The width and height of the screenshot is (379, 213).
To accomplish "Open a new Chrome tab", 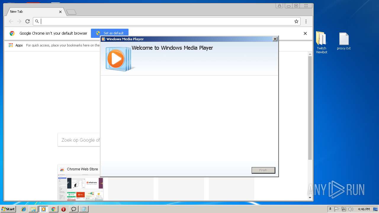I will pyautogui.click(x=71, y=12).
